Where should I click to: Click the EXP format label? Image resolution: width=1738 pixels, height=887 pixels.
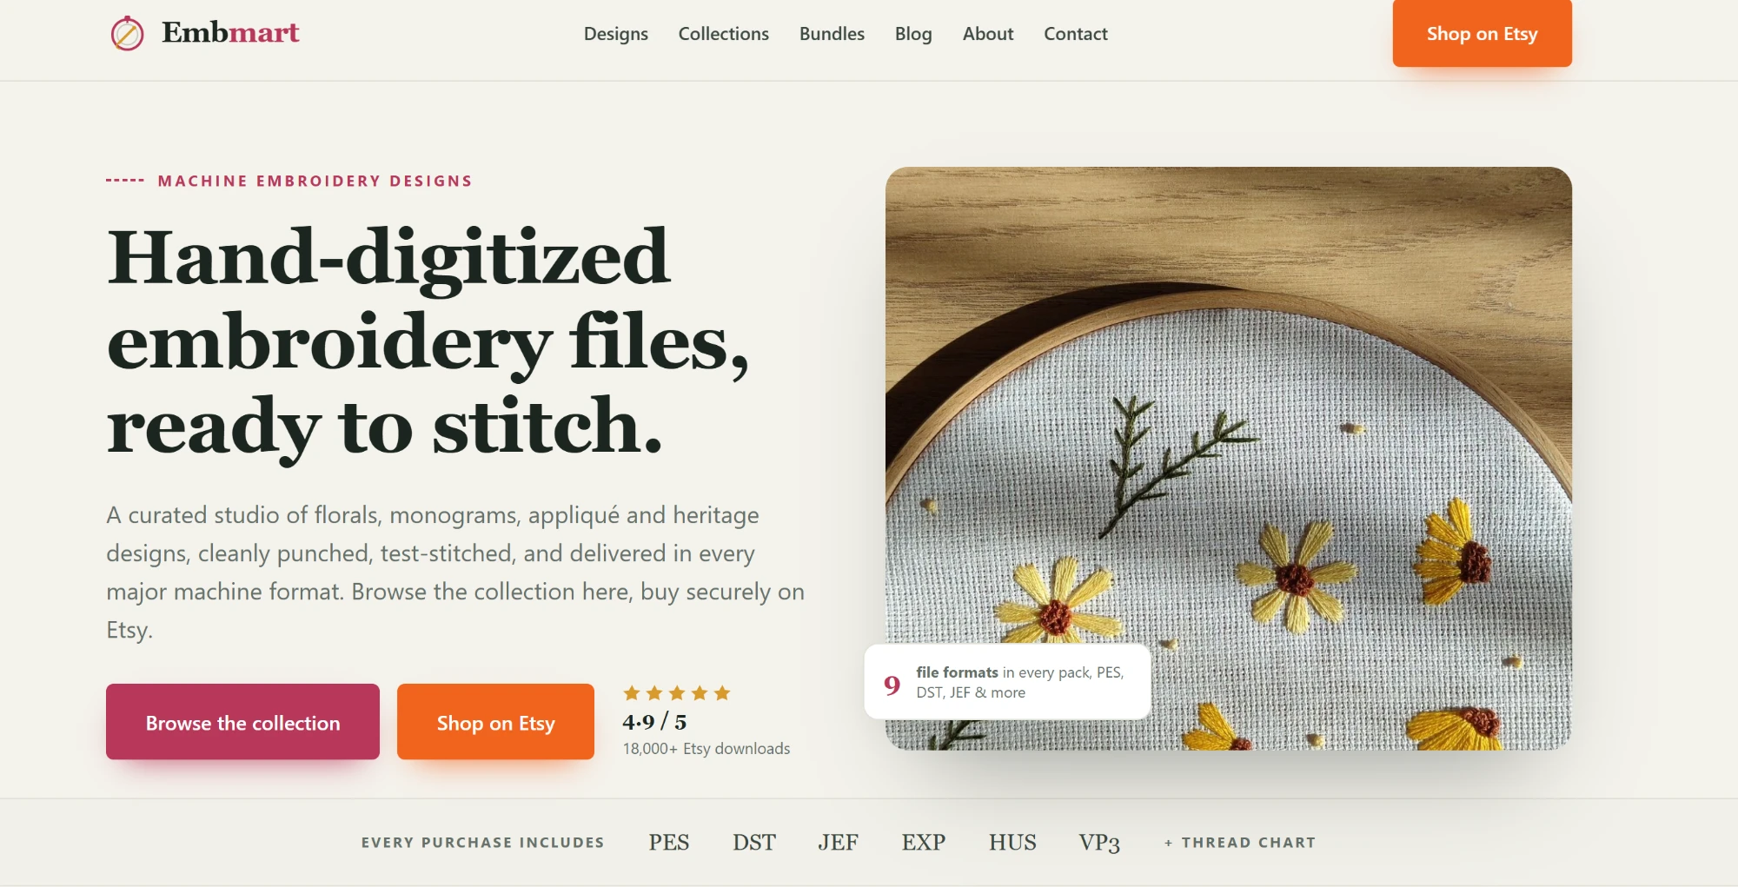point(924,843)
